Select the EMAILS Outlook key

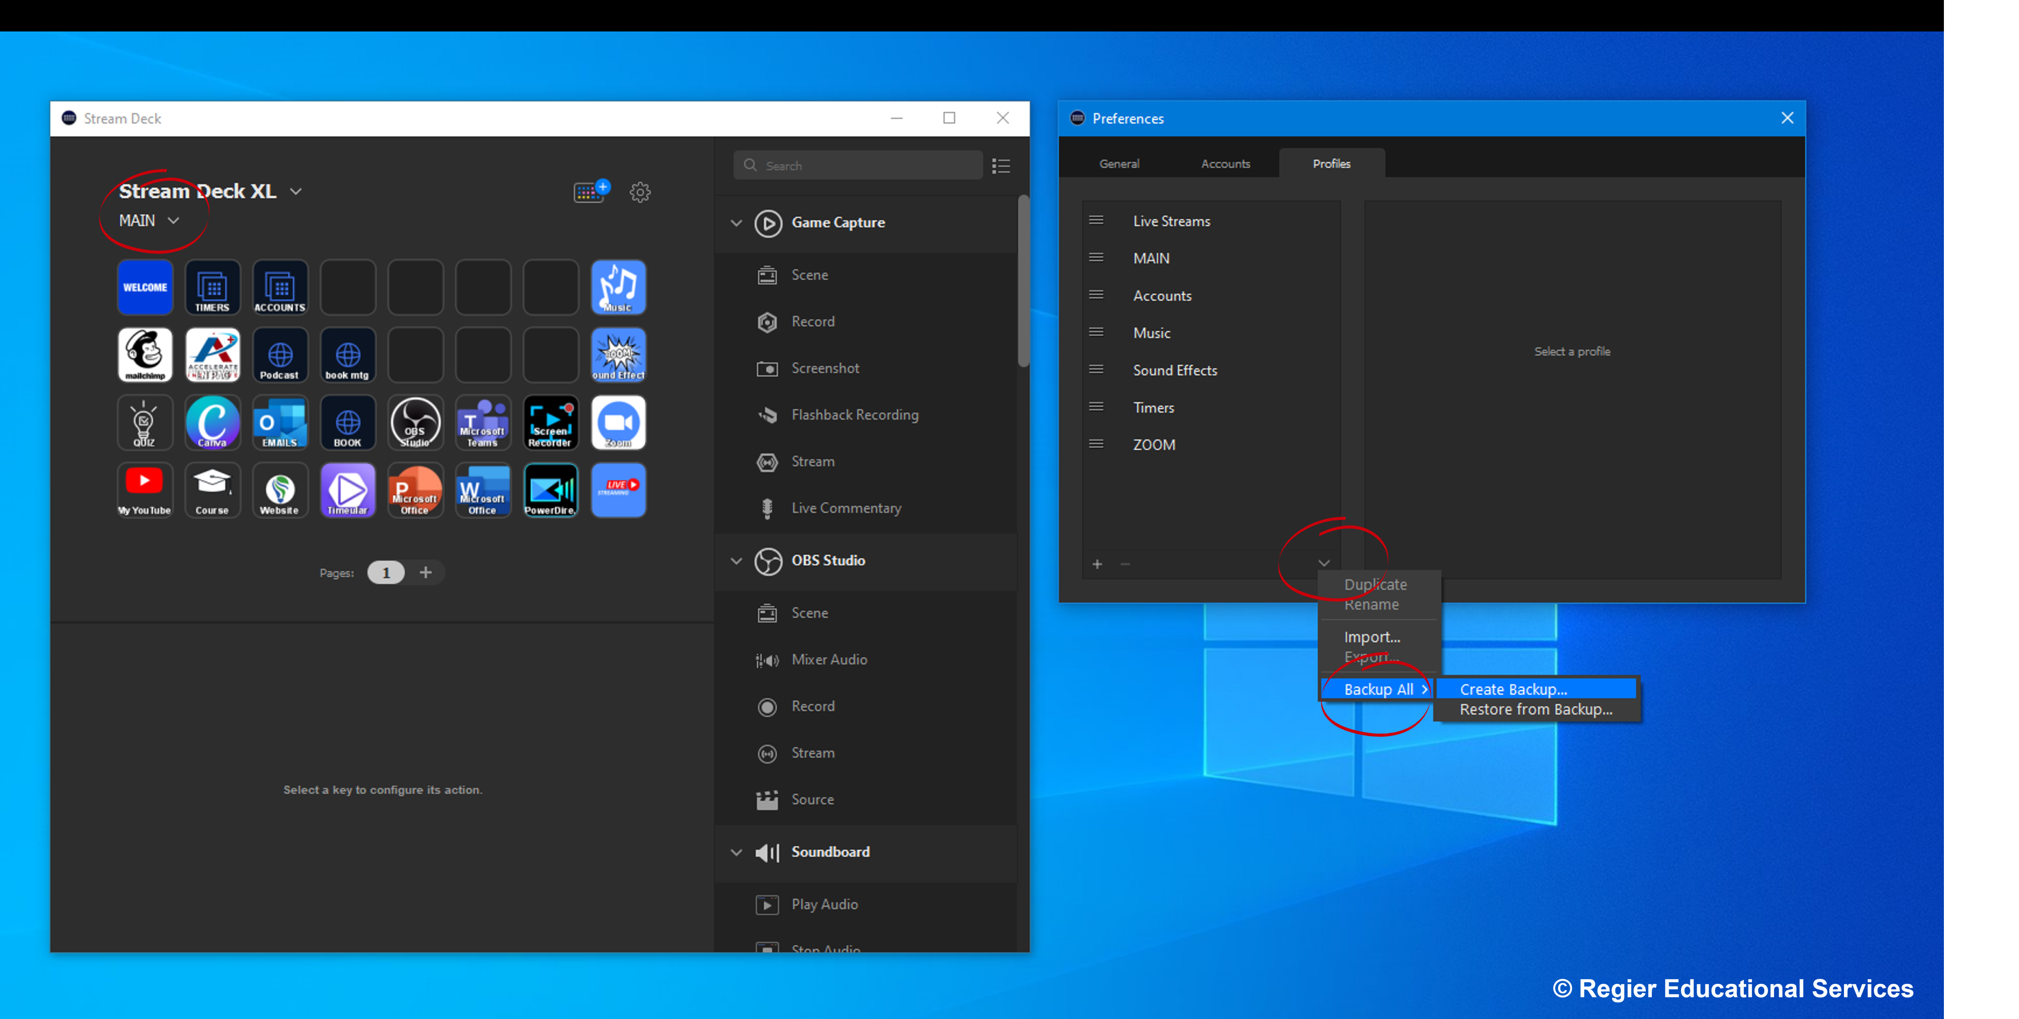pos(280,422)
